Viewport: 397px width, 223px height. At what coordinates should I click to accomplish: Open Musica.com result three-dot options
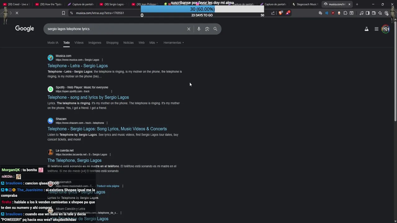pos(102,60)
